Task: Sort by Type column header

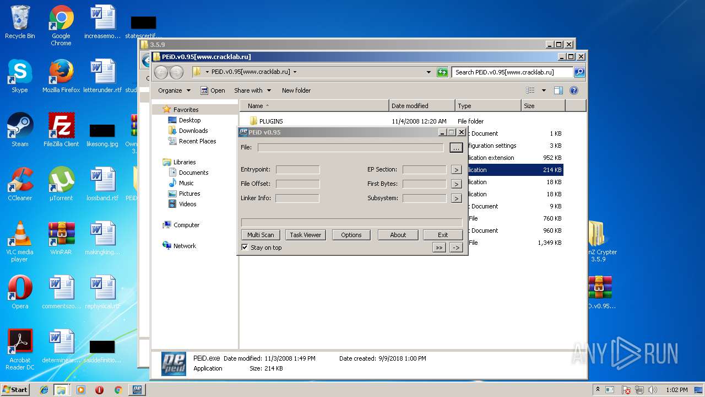Action: click(488, 106)
